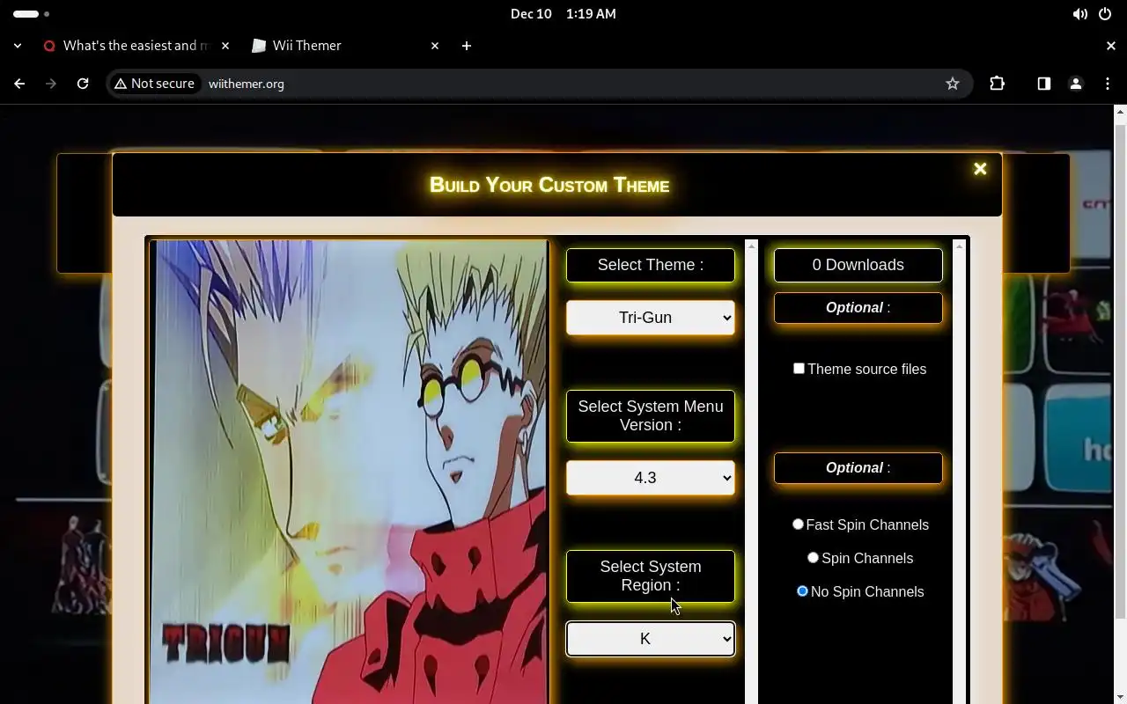Open a new browser tab
Image resolution: width=1127 pixels, height=704 pixels.
pyautogui.click(x=467, y=46)
